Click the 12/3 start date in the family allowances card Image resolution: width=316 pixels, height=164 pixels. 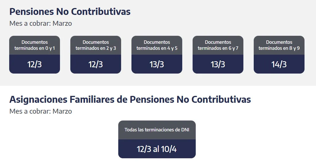tap(144, 149)
